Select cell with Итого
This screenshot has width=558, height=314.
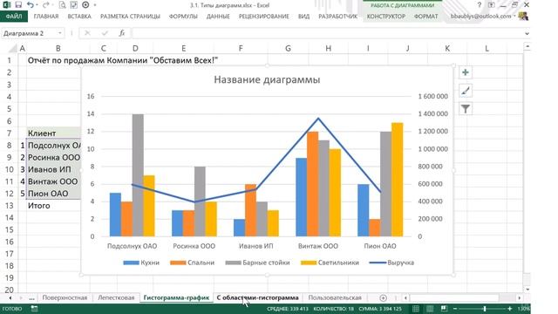point(54,206)
